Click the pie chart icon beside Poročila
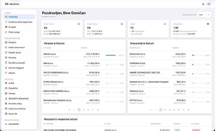This screenshot has width=215, height=131. (6, 58)
